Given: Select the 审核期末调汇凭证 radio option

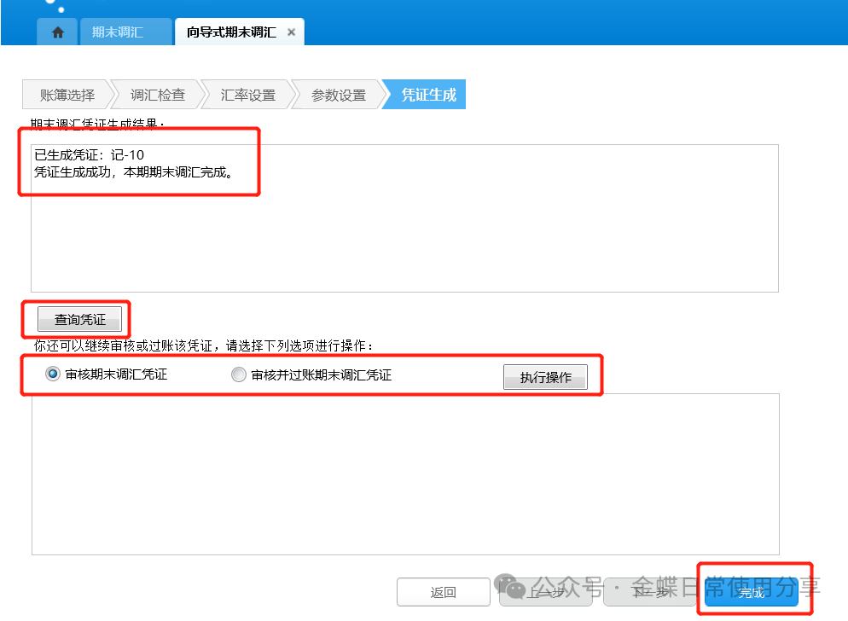Looking at the screenshot, I should pos(53,374).
